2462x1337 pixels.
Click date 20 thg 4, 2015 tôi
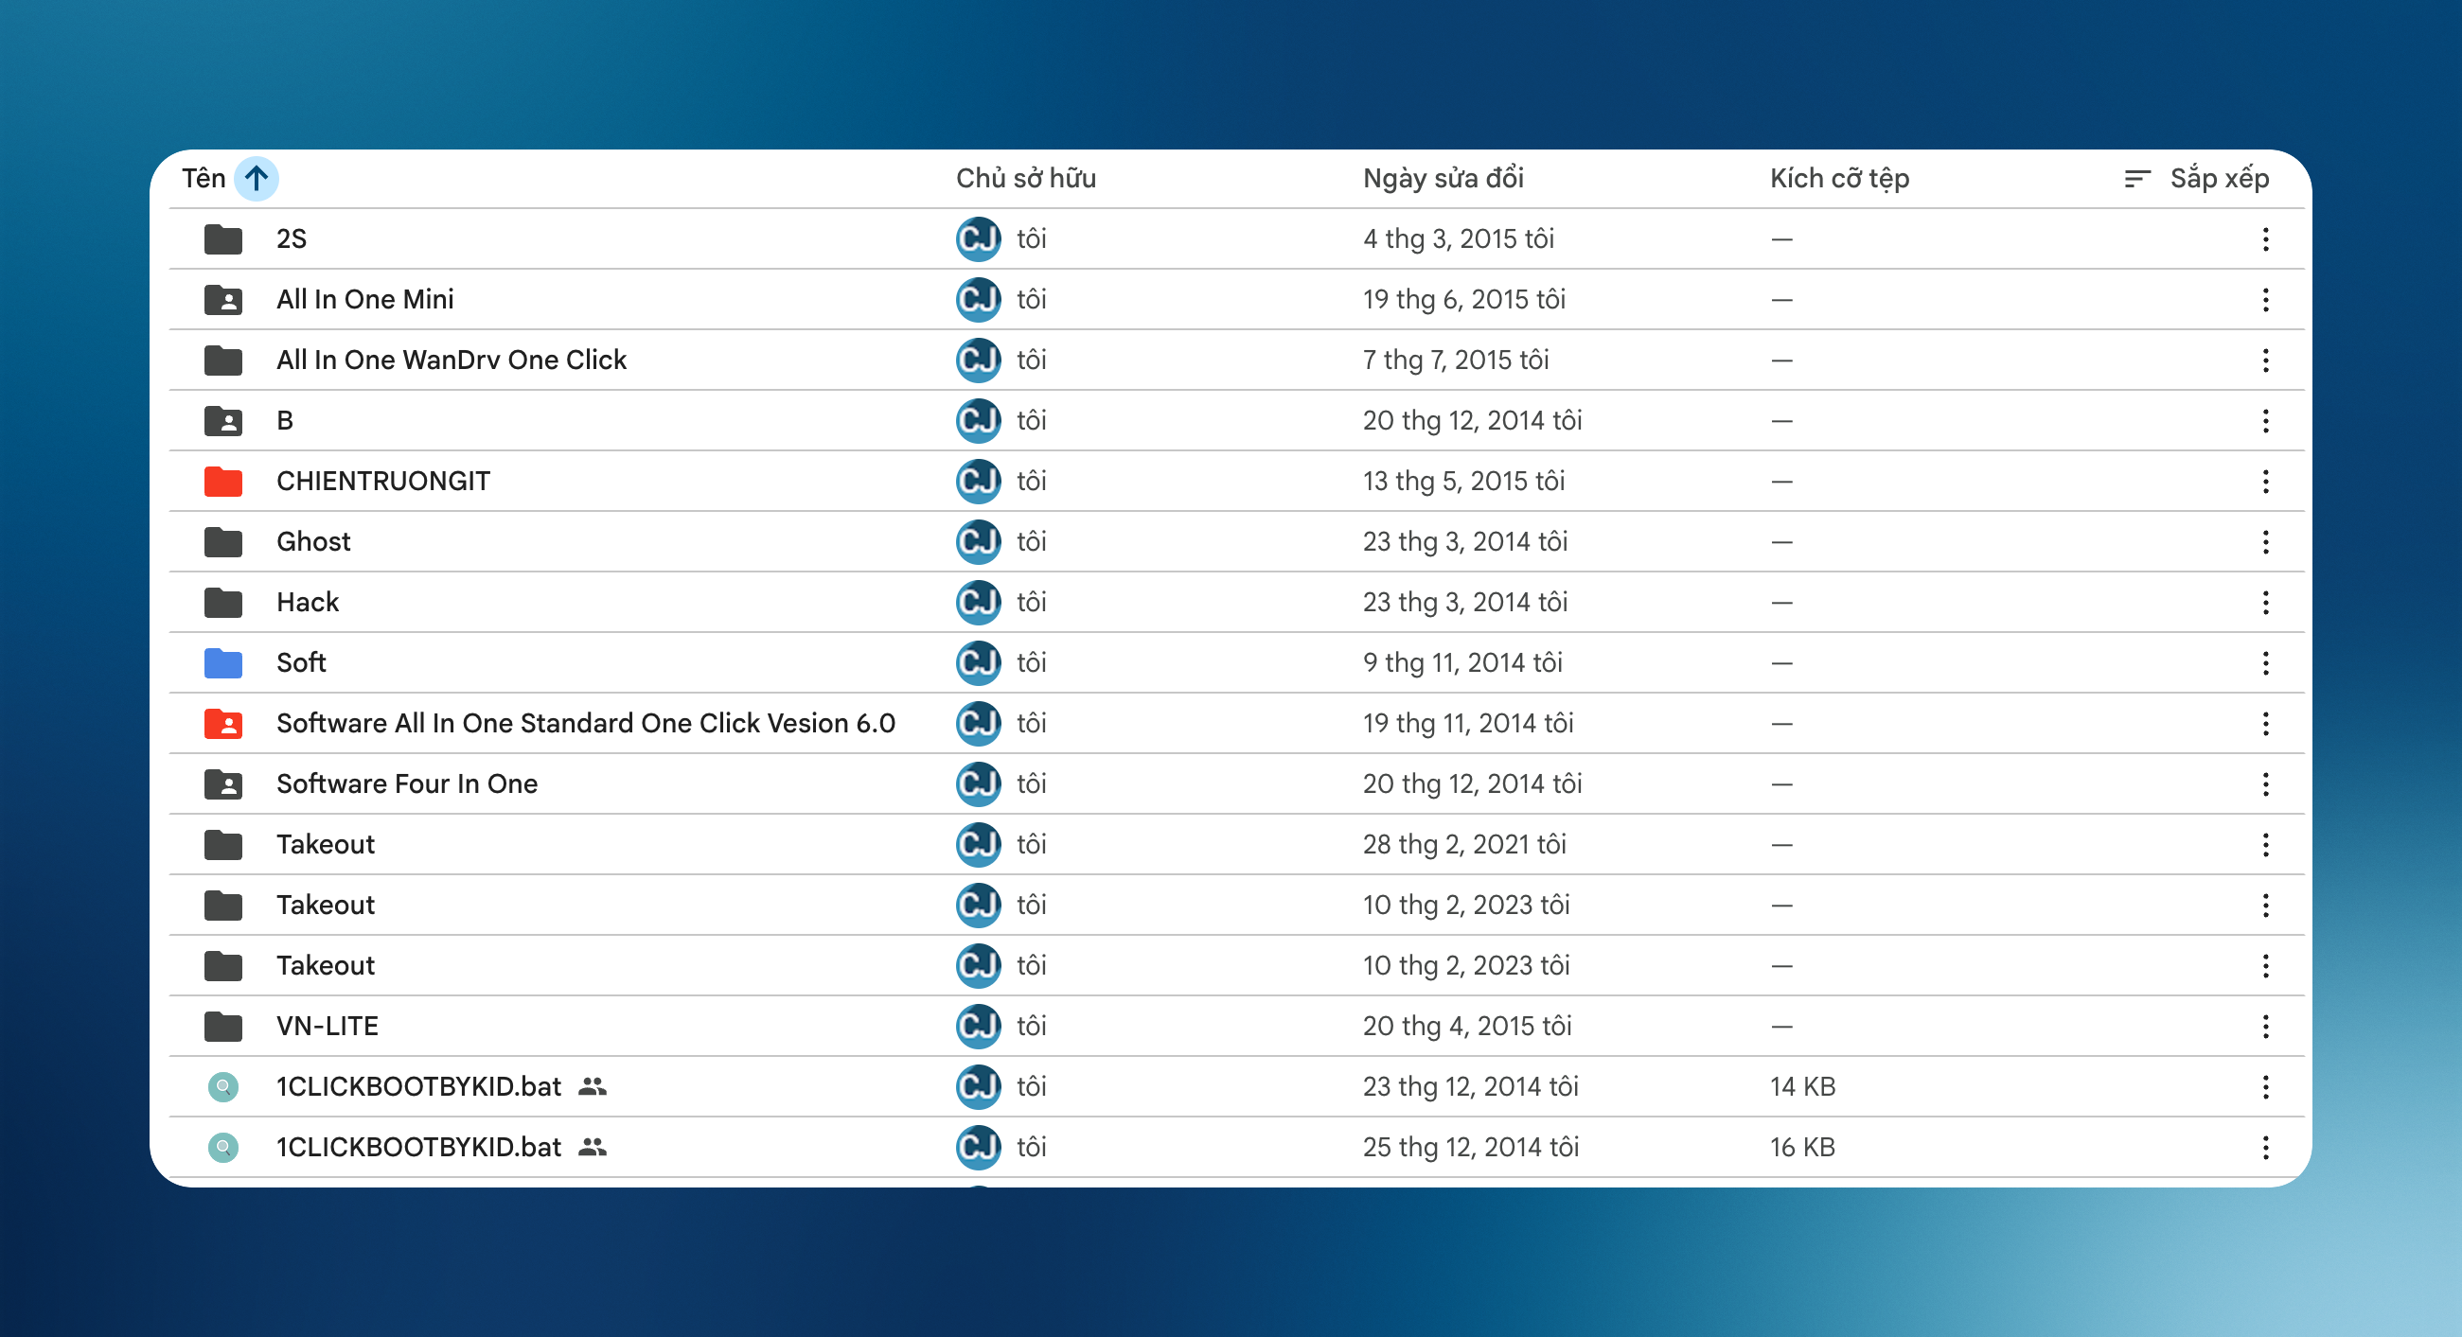click(x=1467, y=1026)
